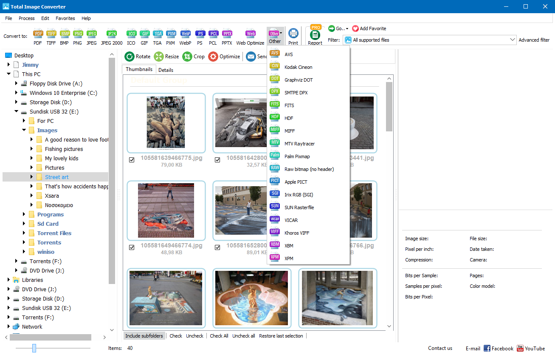The height and width of the screenshot is (355, 555).
Task: Toggle Include subfolders option
Action: (144, 336)
